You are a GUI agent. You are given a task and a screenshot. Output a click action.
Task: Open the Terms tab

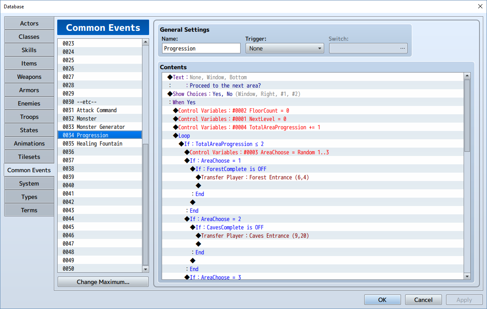click(29, 210)
